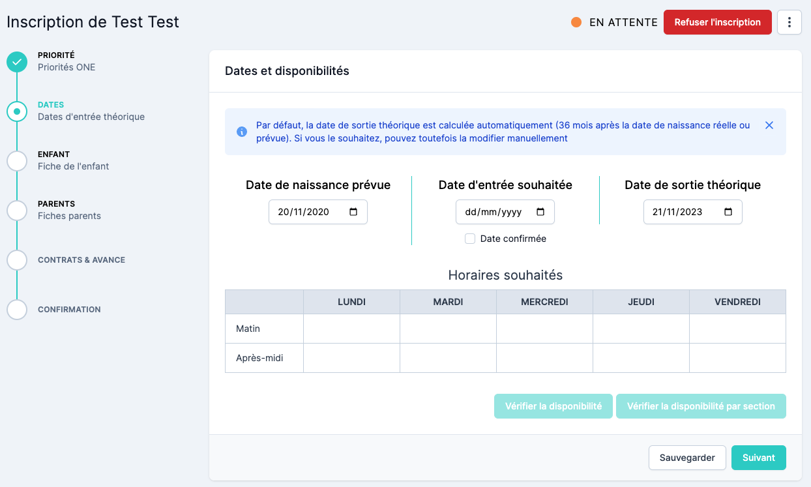Tick the Date confirmée checkbox
Viewport: 811px width, 487px height.
click(469, 239)
